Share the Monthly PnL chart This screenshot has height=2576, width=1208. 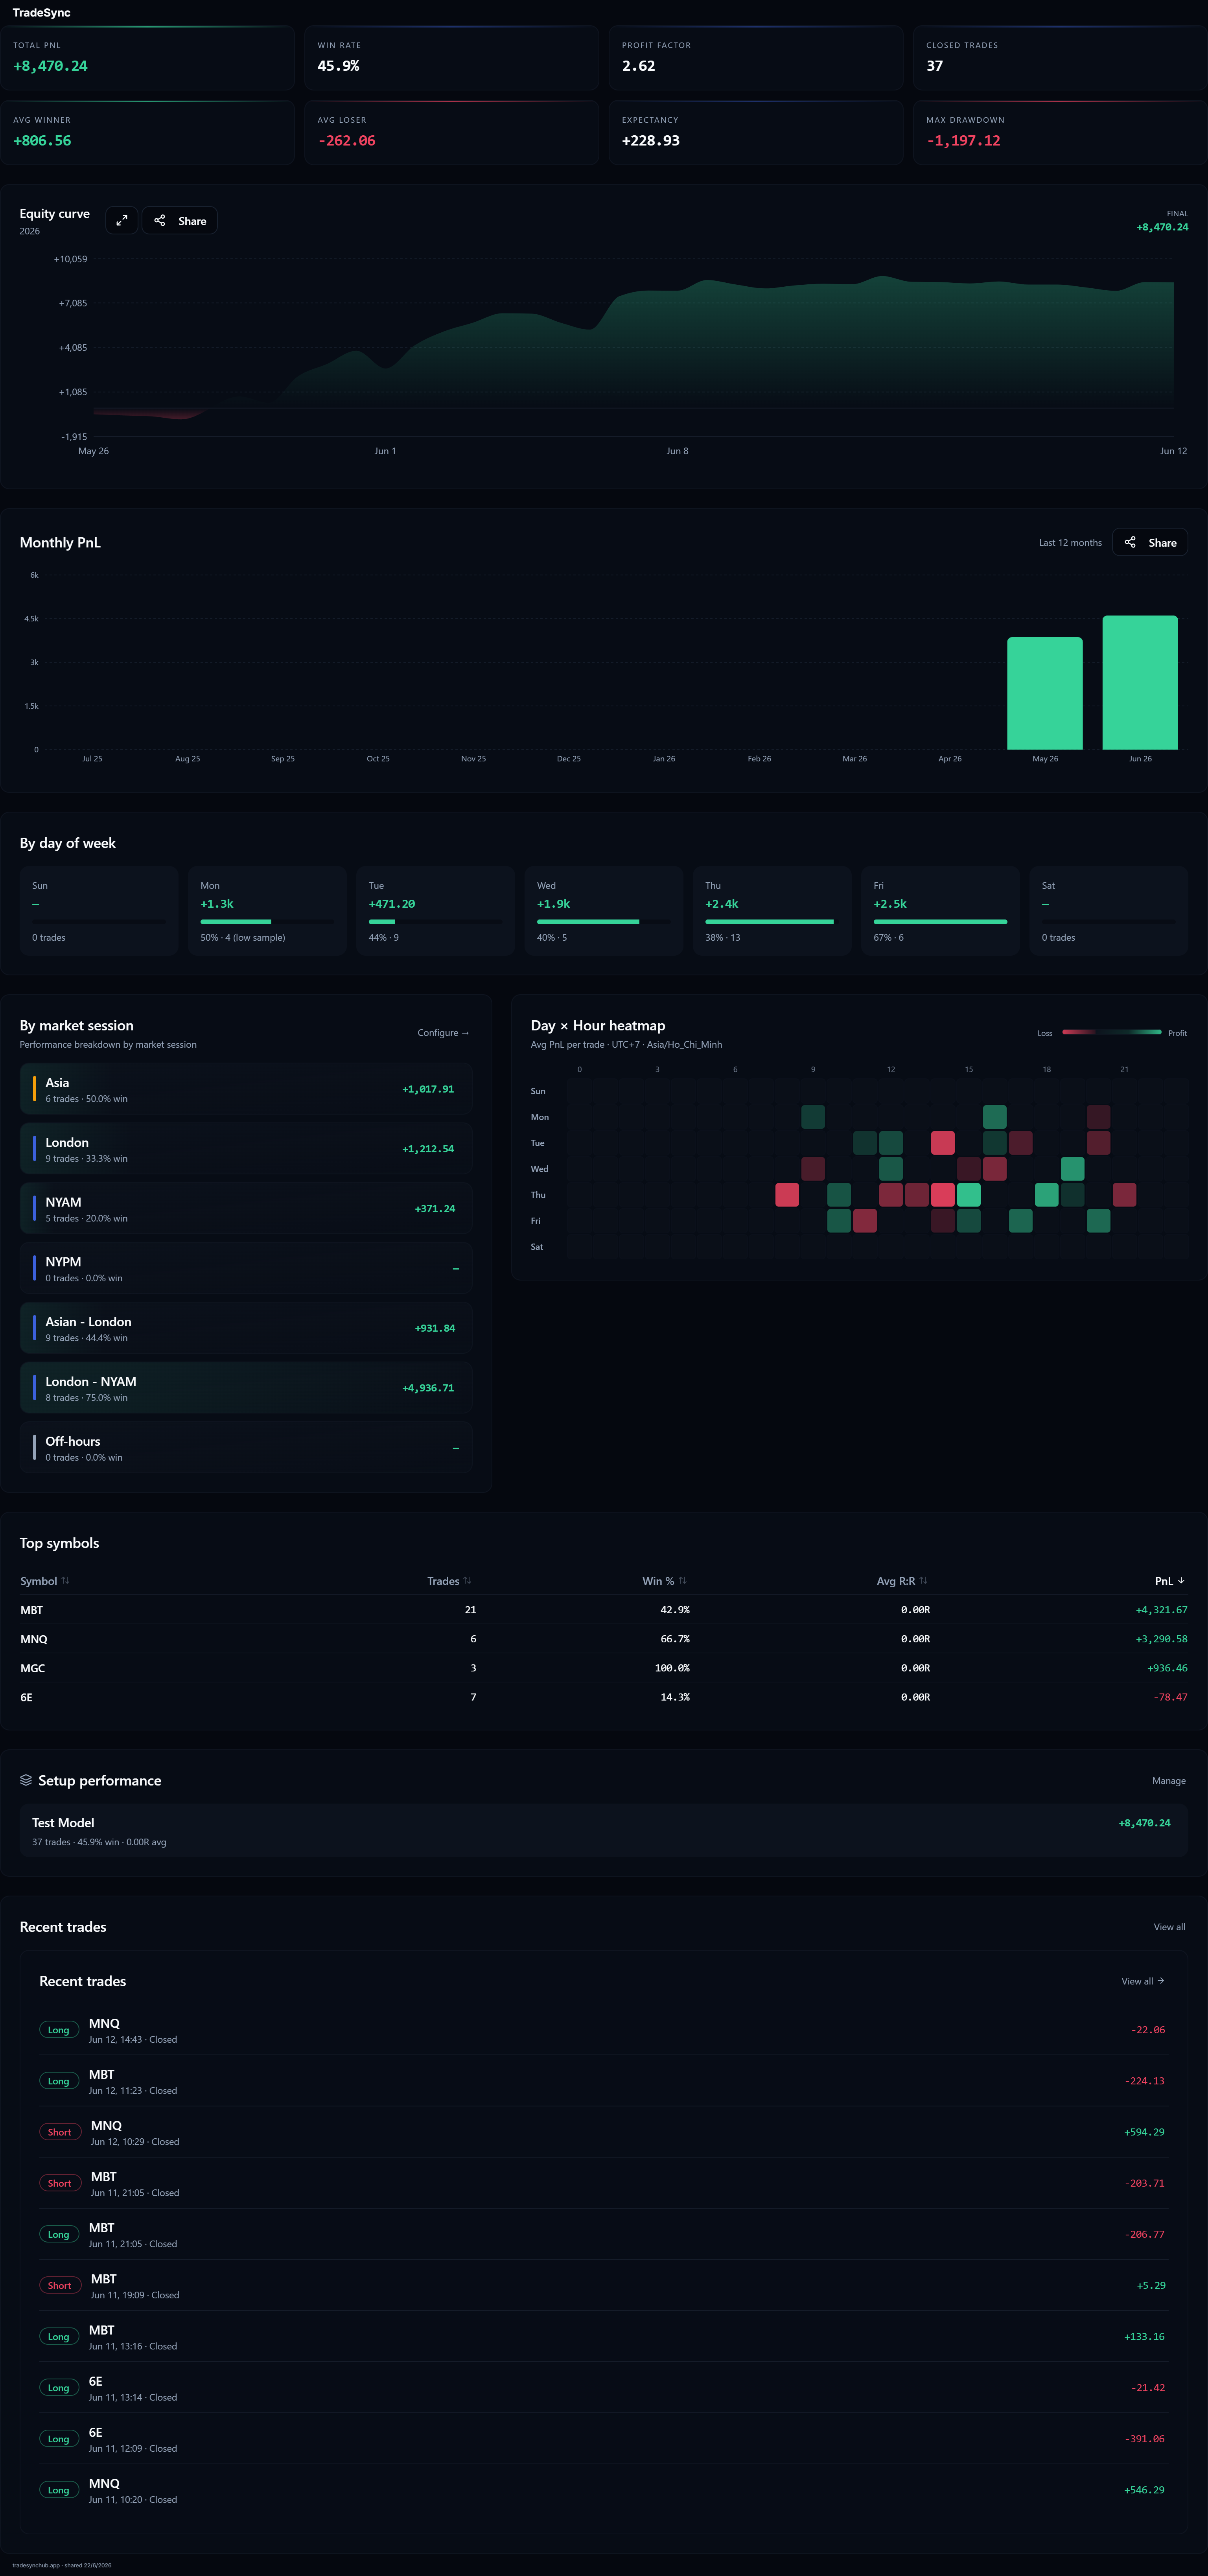[1150, 542]
